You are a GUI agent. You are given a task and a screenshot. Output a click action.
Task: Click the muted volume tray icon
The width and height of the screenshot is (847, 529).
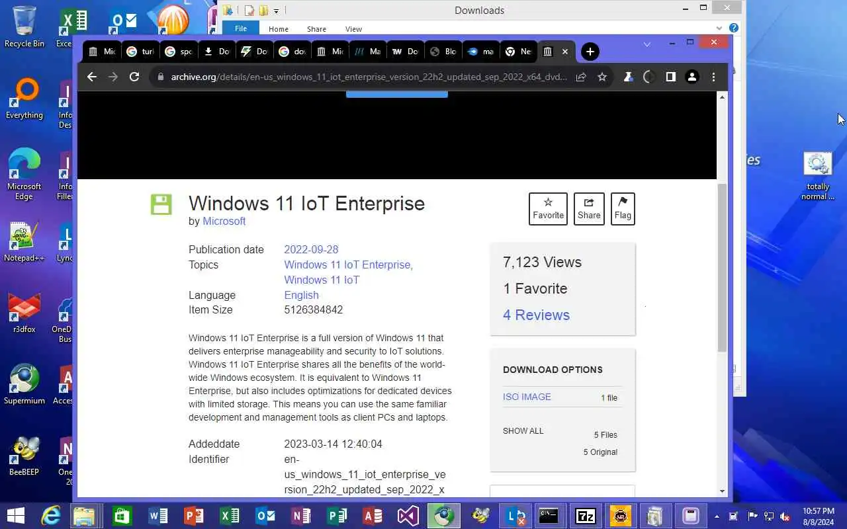coord(785,516)
